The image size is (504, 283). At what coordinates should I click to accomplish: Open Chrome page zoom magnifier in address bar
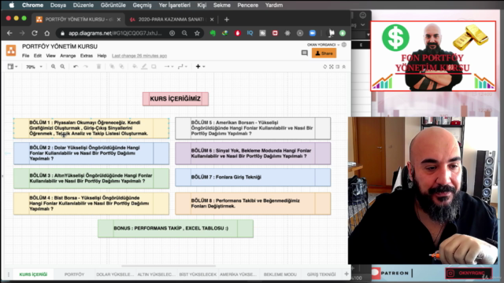(x=184, y=33)
